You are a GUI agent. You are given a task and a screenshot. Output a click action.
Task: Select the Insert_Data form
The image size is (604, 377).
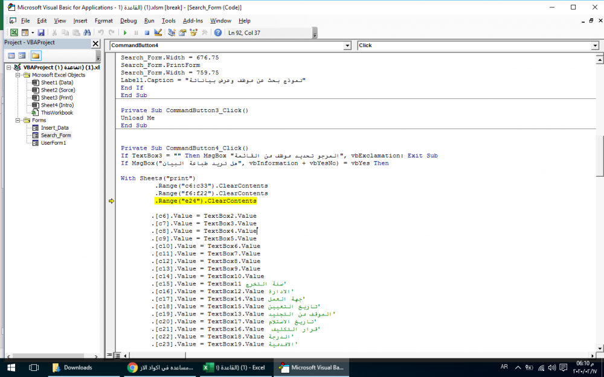click(55, 128)
